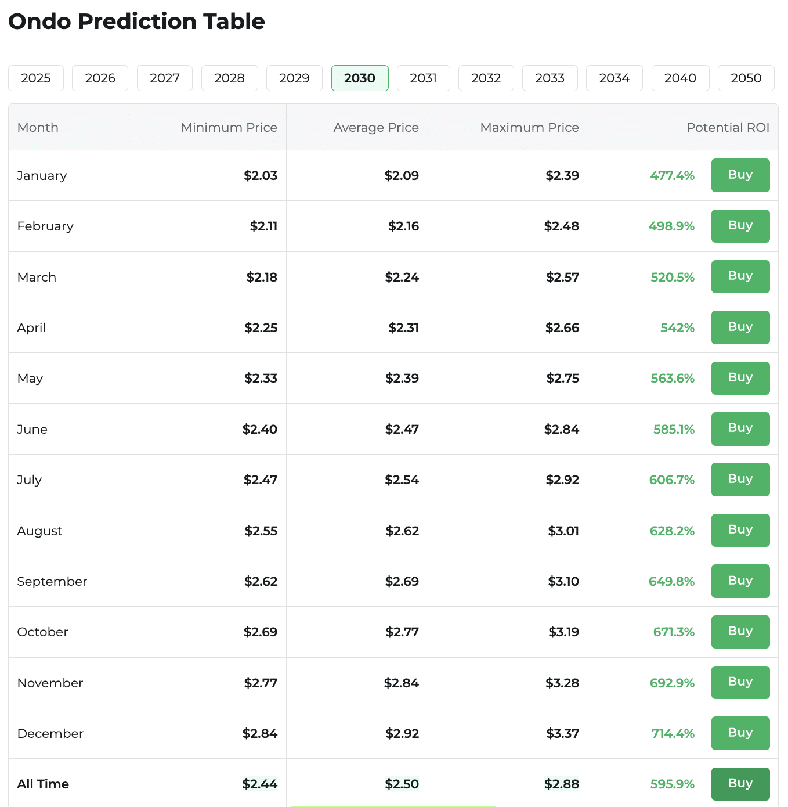Screen dimensions: 788x807
Task: Click the Potential ROI column header
Action: click(728, 127)
